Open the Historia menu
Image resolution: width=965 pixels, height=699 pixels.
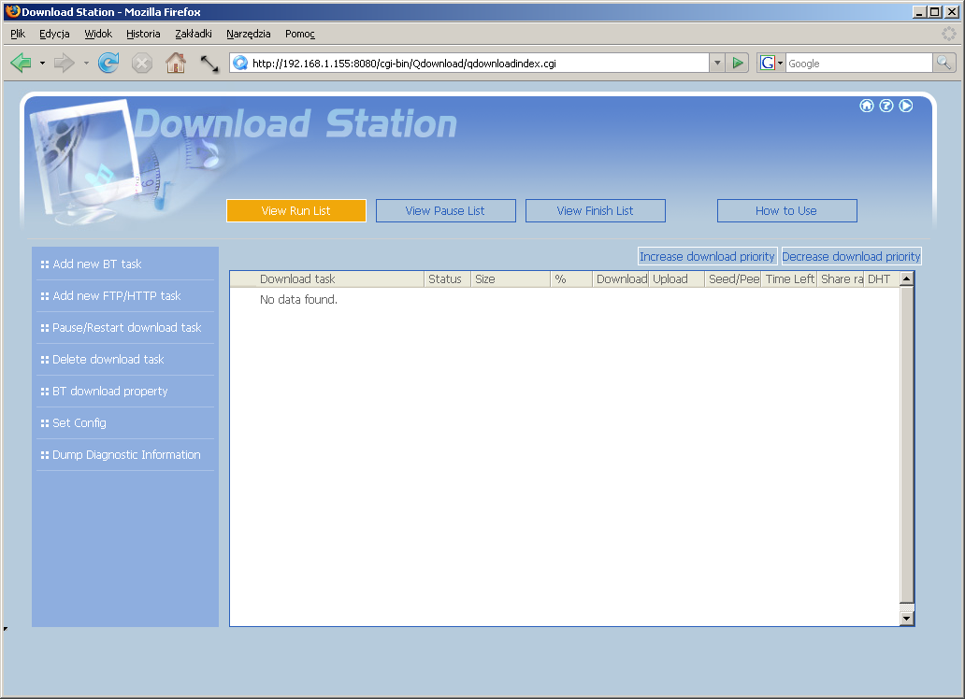pyautogui.click(x=143, y=34)
